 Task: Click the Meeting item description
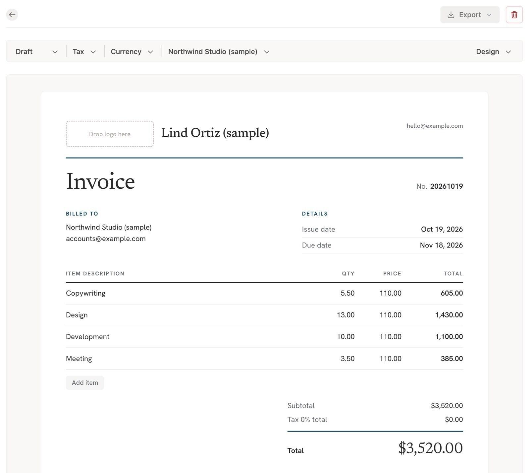pyautogui.click(x=79, y=359)
